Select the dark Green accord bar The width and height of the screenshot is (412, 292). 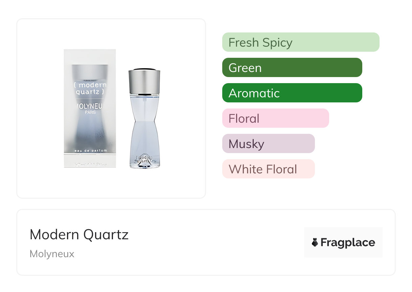(x=292, y=68)
